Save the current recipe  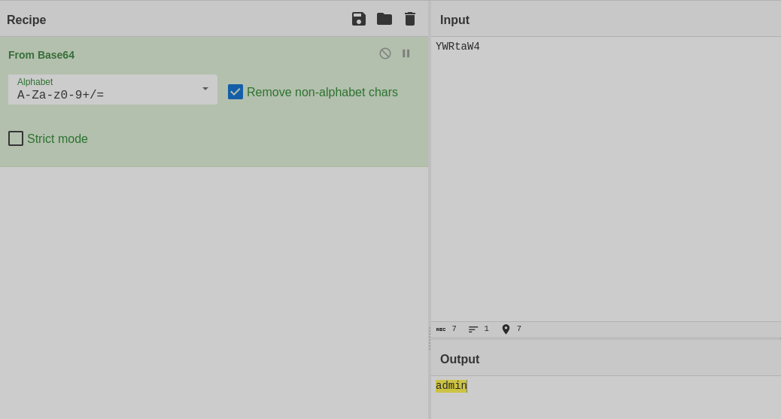pyautogui.click(x=359, y=19)
